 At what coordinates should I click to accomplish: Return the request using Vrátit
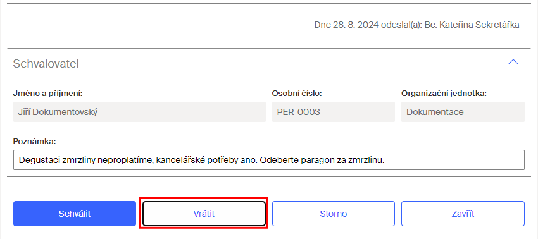(x=204, y=214)
